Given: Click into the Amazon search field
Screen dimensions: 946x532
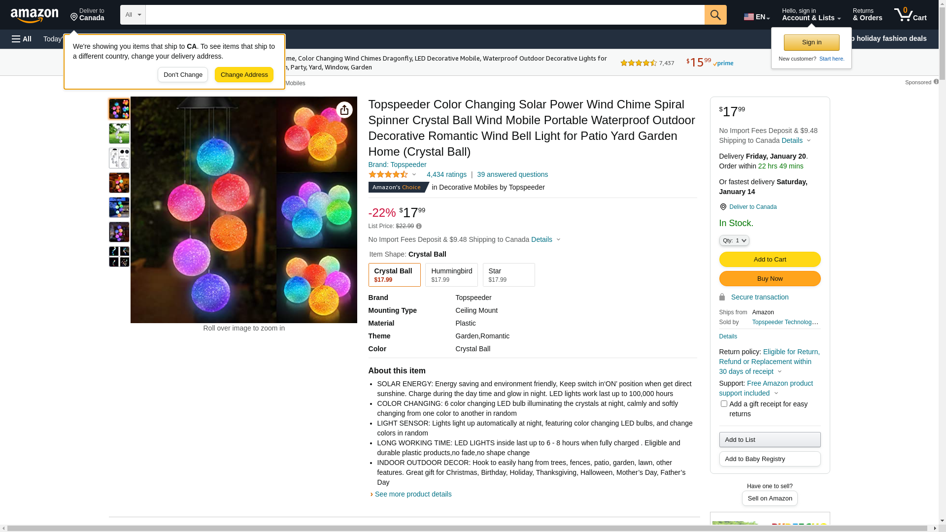Looking at the screenshot, I should click(425, 15).
